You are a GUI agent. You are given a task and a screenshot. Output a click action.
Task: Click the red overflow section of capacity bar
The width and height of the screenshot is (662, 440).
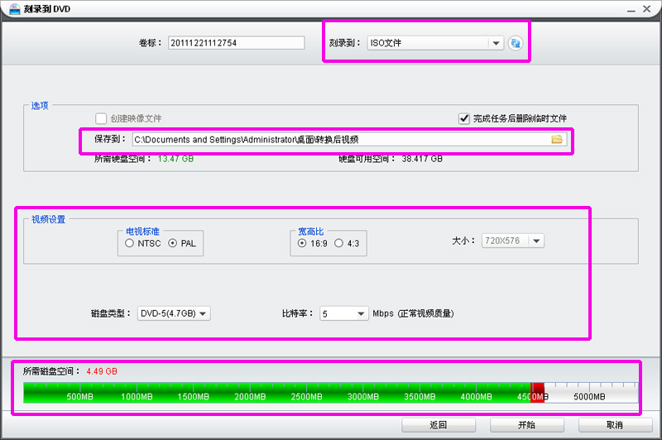[537, 393]
